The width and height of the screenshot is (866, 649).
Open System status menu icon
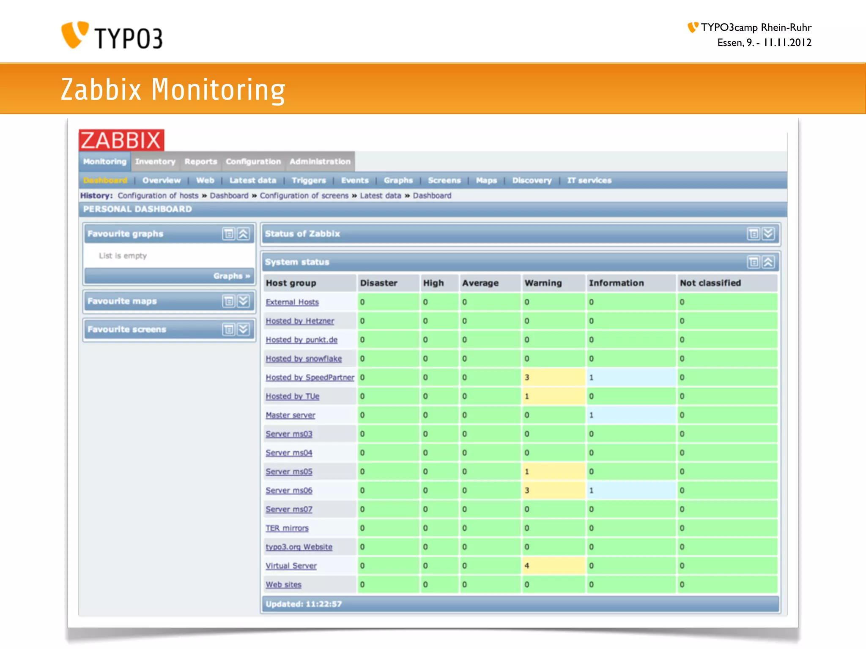click(x=753, y=262)
